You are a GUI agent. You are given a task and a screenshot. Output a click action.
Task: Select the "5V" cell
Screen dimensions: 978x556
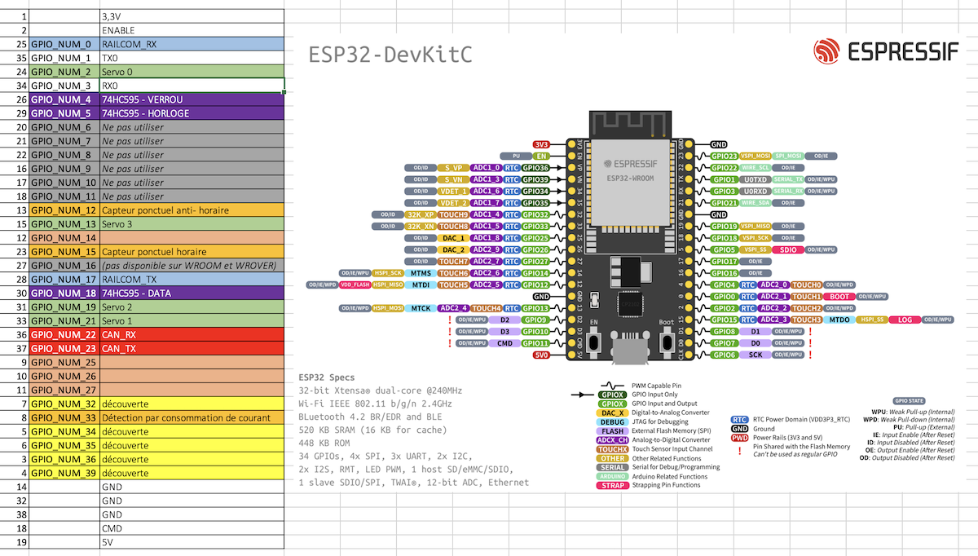click(192, 543)
